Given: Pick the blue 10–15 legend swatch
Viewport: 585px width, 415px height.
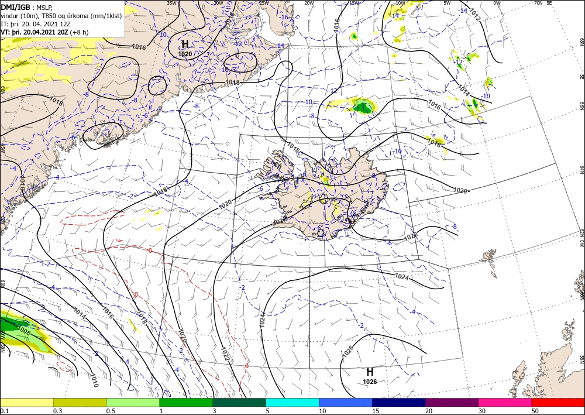Looking at the screenshot, I should 346,402.
